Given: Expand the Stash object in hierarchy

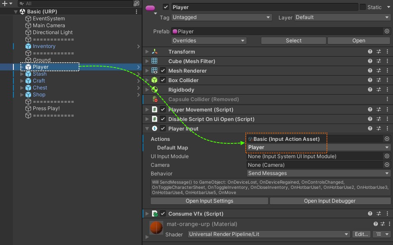Looking at the screenshot, I should coord(22,74).
